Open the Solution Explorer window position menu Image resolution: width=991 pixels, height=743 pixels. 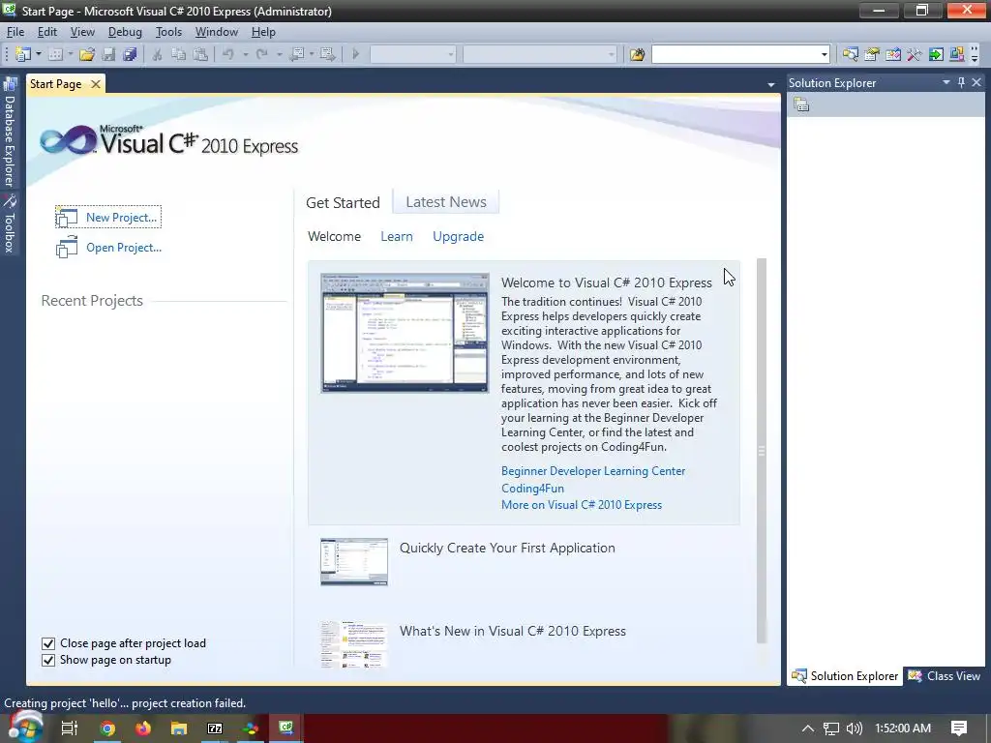point(946,83)
